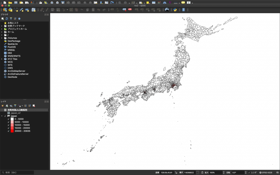Toggle the scale lock icon
The image size is (280, 175).
[202, 173]
